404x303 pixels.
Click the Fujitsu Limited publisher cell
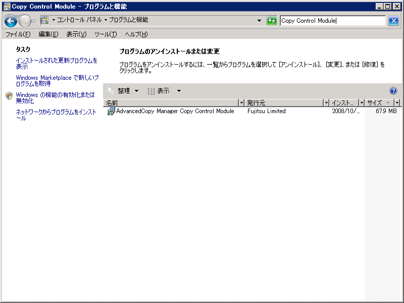point(267,111)
